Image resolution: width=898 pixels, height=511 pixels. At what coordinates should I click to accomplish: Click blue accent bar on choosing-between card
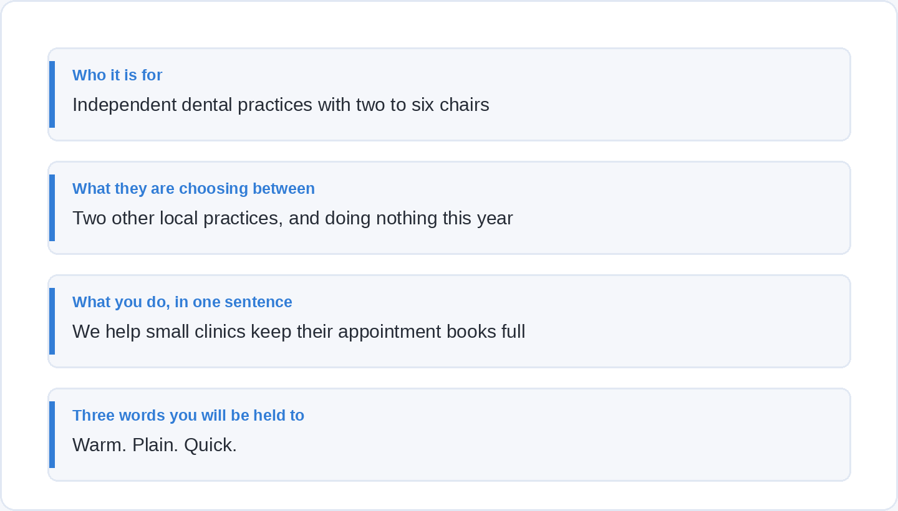[x=52, y=208]
